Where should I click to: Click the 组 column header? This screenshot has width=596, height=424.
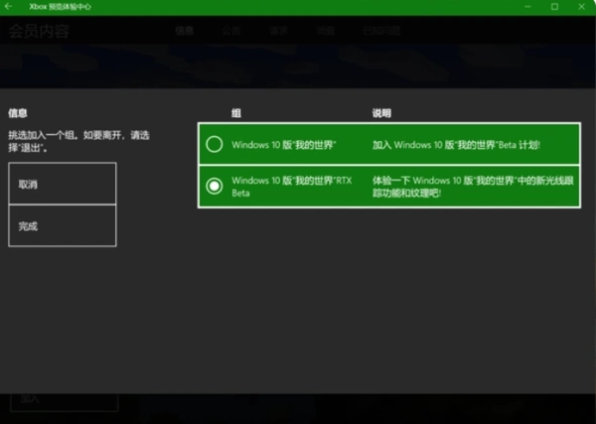(x=236, y=113)
